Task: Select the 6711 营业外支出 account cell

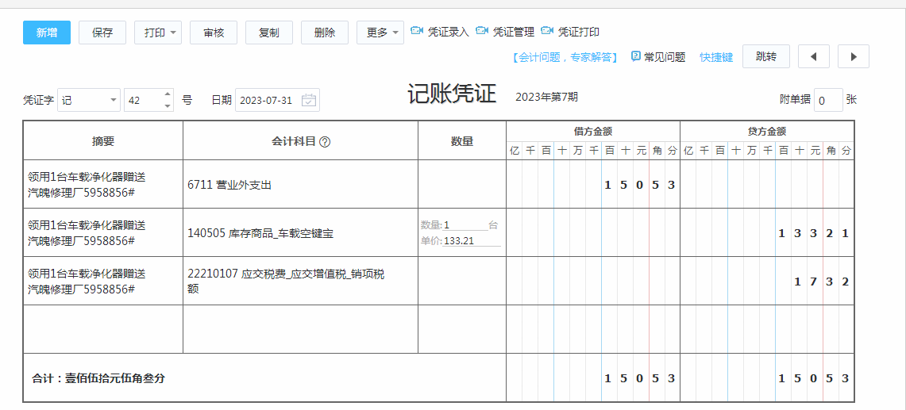Action: pos(300,185)
